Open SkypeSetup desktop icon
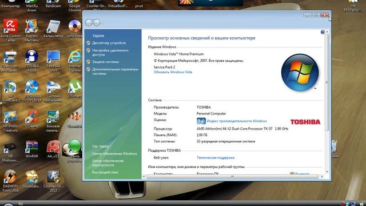366x206 pixels. coord(32,179)
